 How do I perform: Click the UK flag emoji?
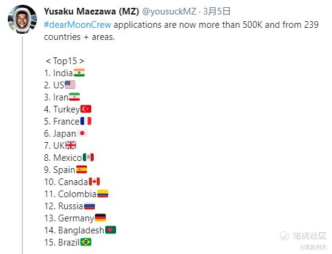(x=71, y=145)
